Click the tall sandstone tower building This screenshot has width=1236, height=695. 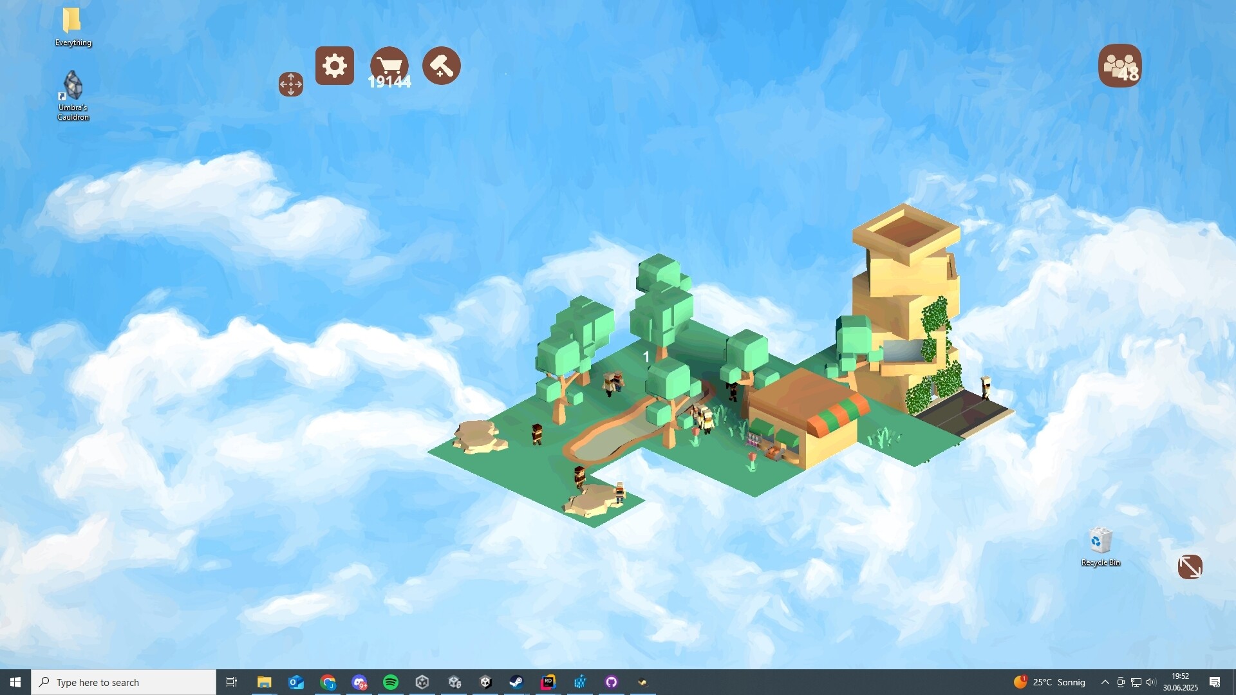(x=908, y=302)
